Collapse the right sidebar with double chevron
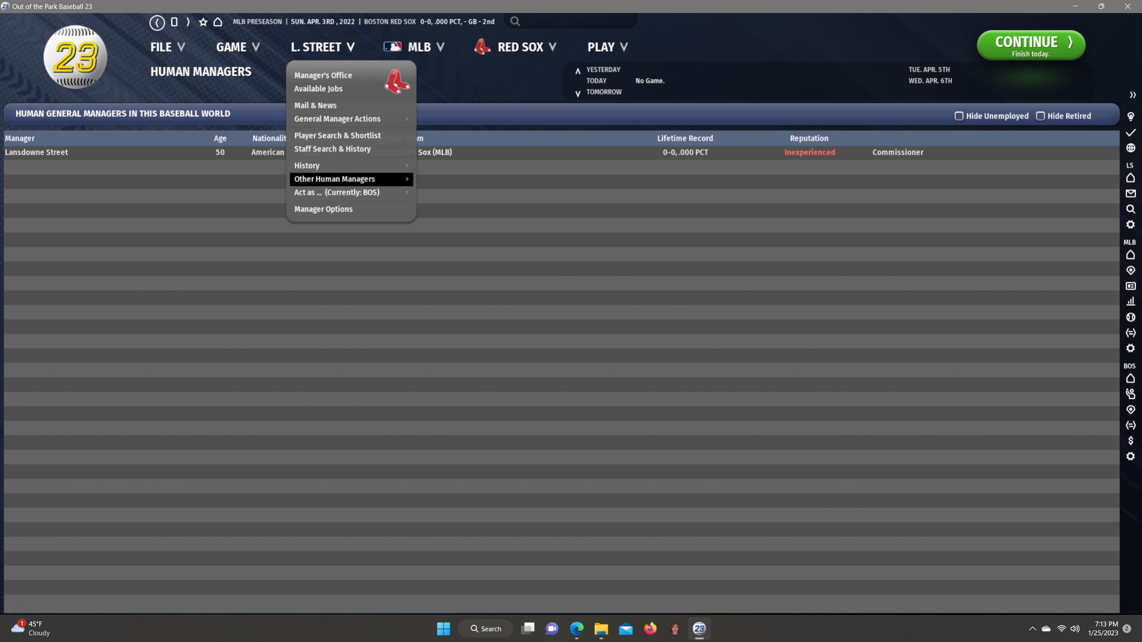This screenshot has width=1142, height=642. (1132, 95)
